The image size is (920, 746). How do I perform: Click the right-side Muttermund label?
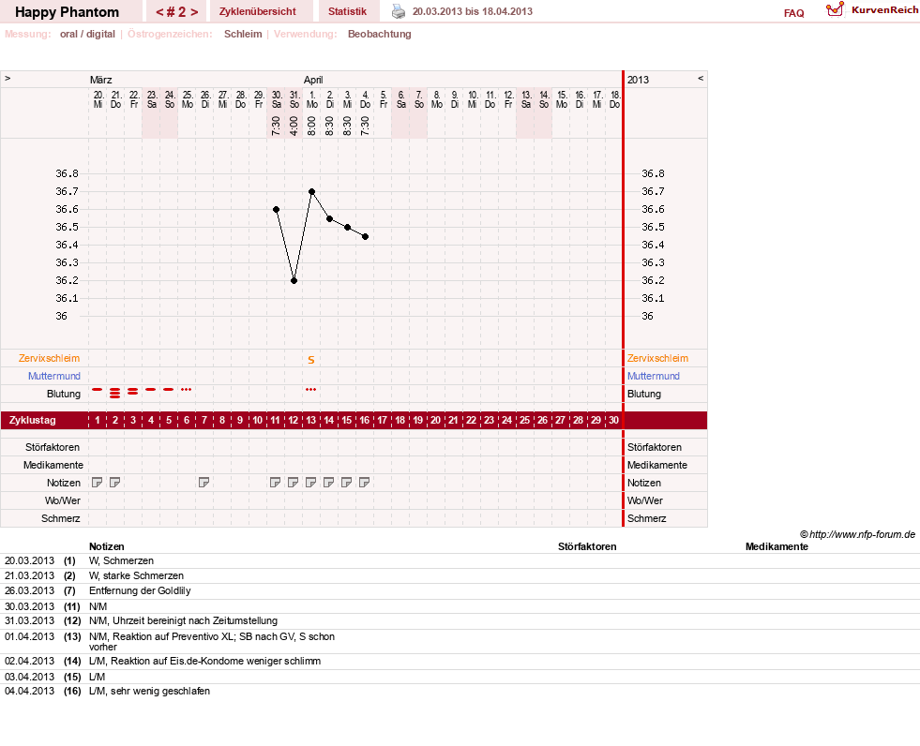point(653,376)
